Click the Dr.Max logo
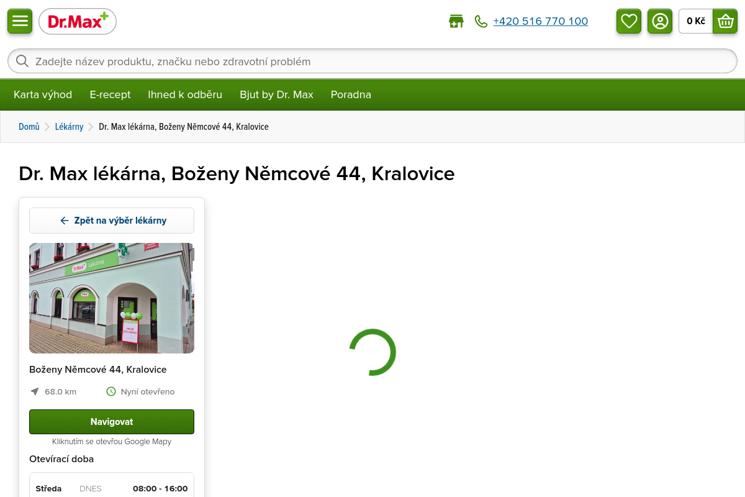The width and height of the screenshot is (745, 497). [x=78, y=21]
